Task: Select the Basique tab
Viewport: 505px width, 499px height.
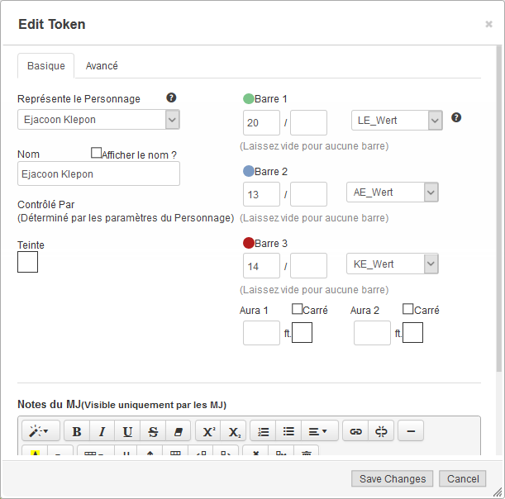Action: [46, 66]
